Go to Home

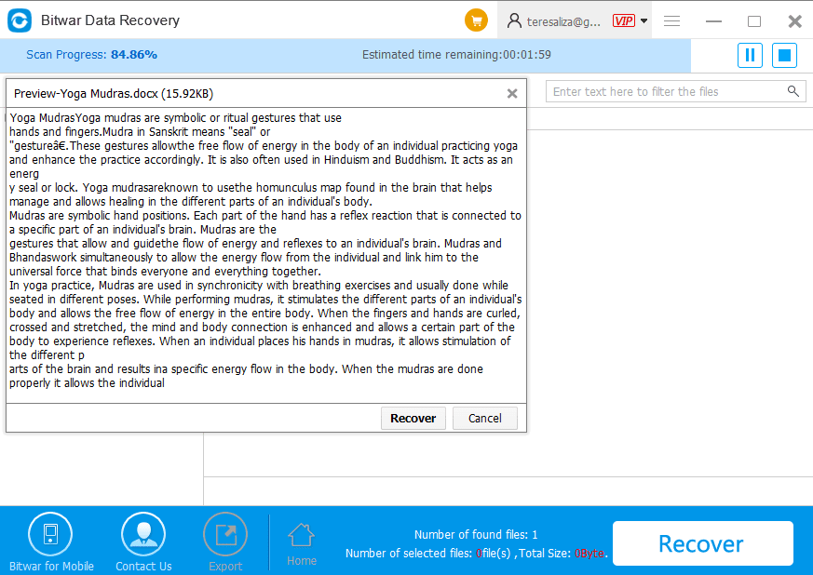point(302,544)
